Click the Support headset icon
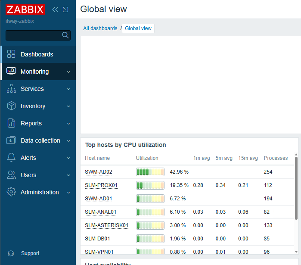This screenshot has height=265, width=301. [11, 253]
